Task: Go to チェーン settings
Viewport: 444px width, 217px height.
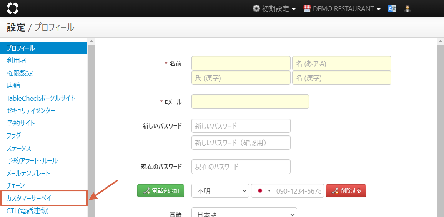Action: click(x=16, y=185)
